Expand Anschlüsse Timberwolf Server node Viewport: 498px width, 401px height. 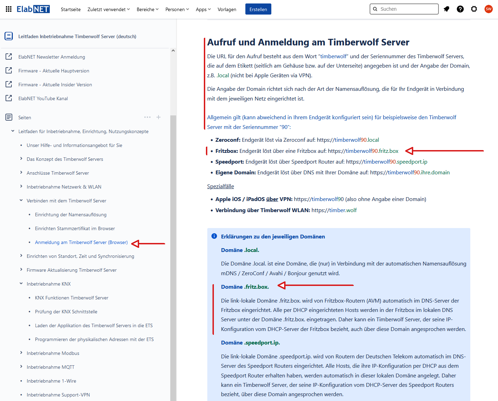point(21,173)
